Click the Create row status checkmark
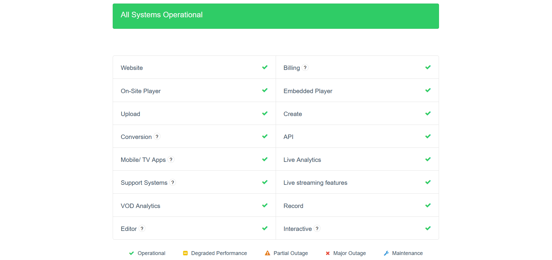Screen dimensions: 552x260 click(428, 113)
